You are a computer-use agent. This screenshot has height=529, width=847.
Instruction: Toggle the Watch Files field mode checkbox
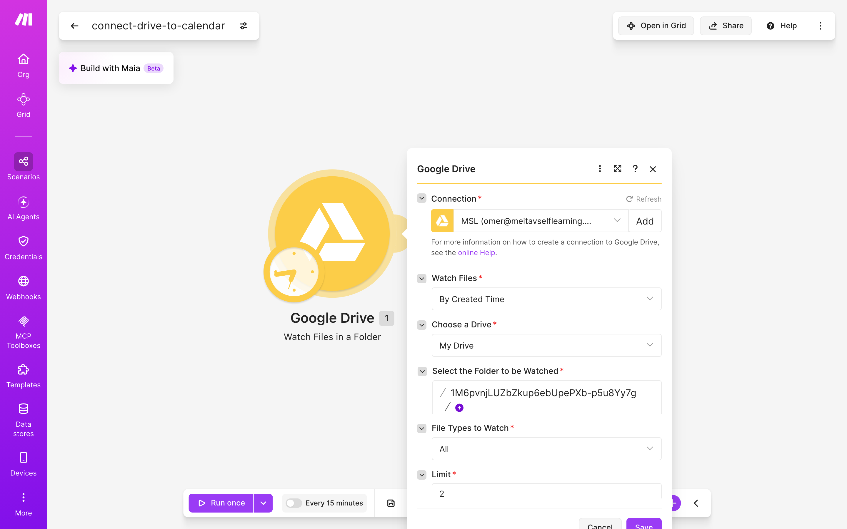point(422,279)
